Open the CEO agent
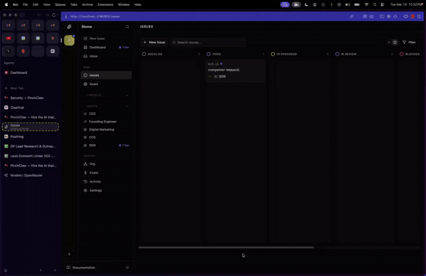Viewport: 426px width, 276px height. [x=106, y=114]
